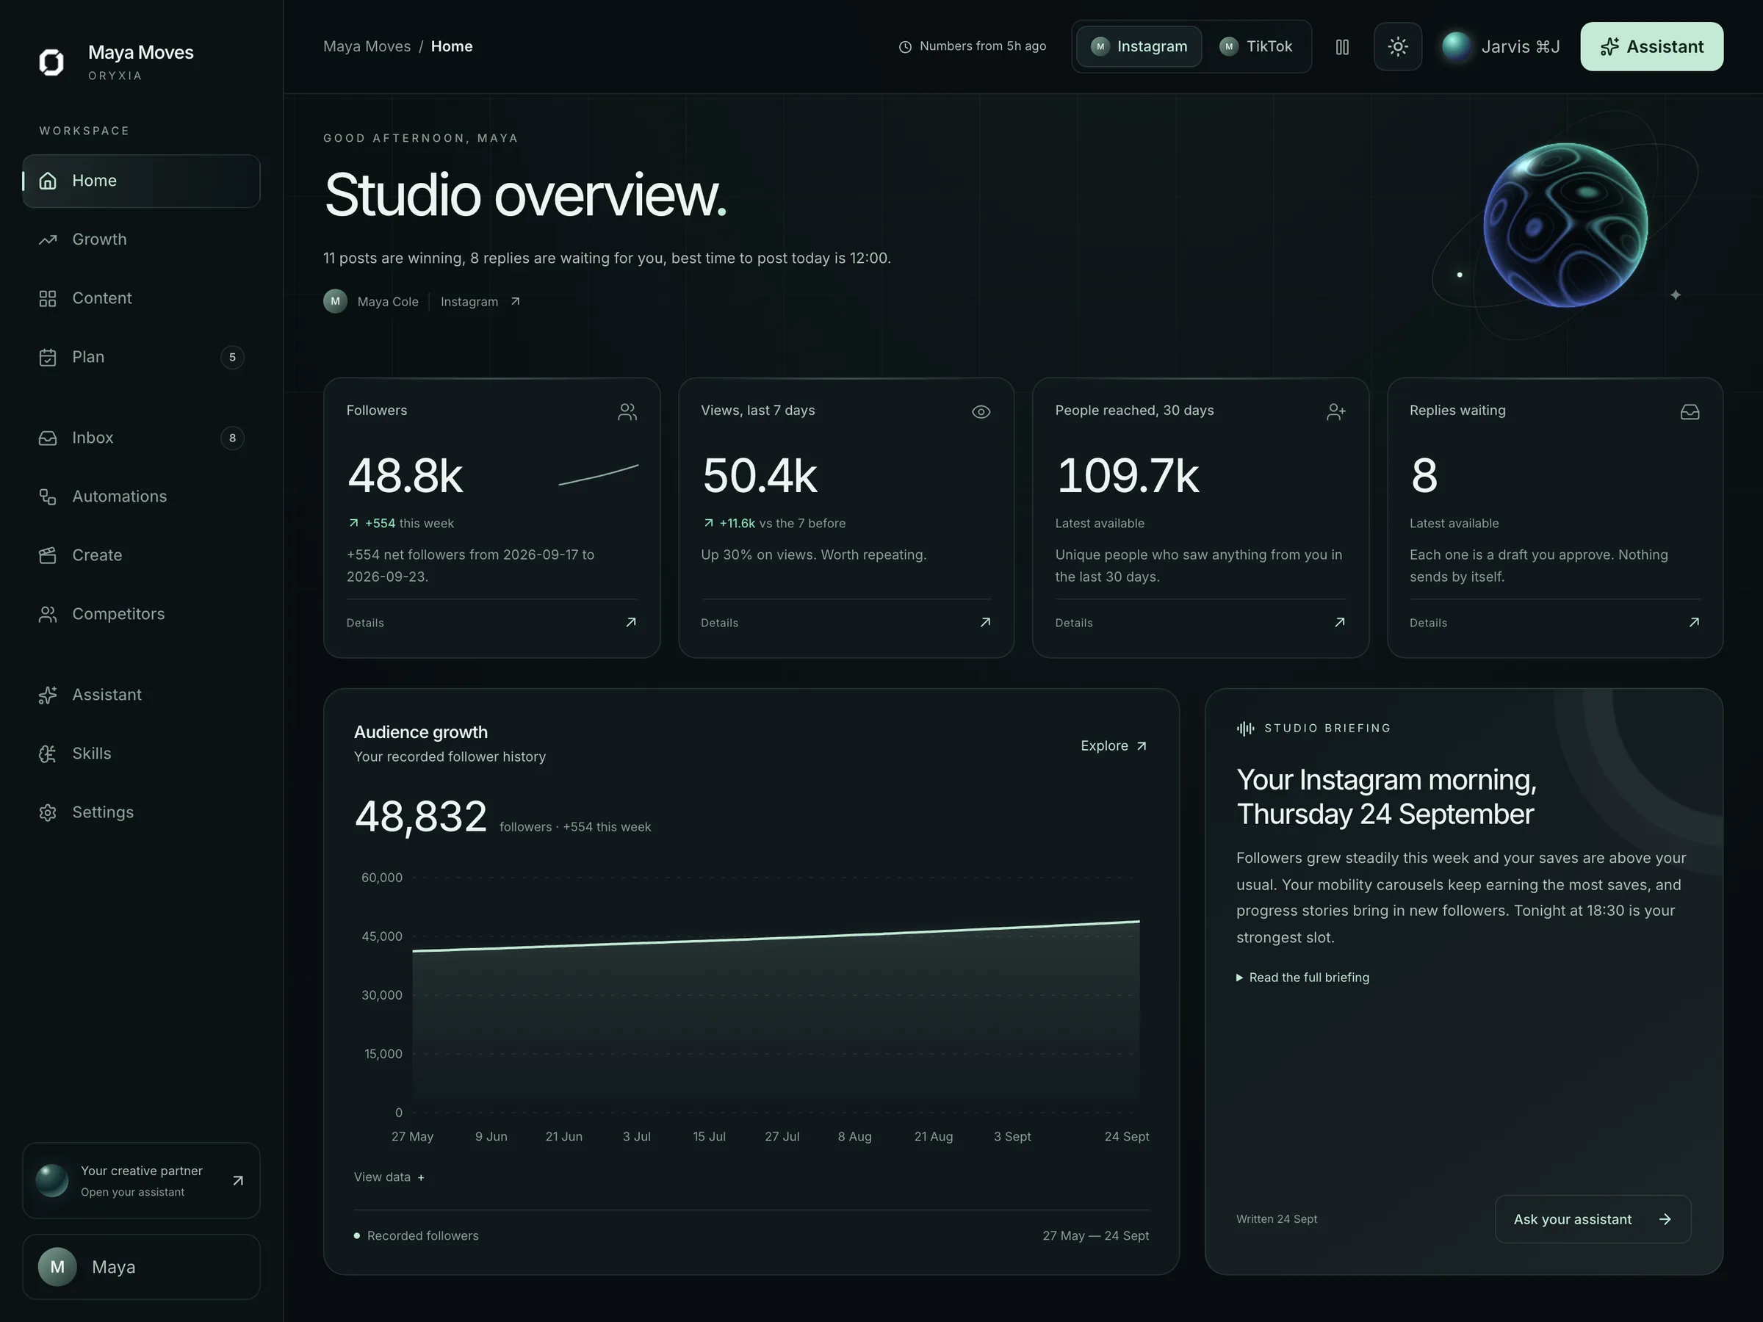This screenshot has height=1322, width=1763.
Task: Click the Growth trend-line icon
Action: [48, 240]
